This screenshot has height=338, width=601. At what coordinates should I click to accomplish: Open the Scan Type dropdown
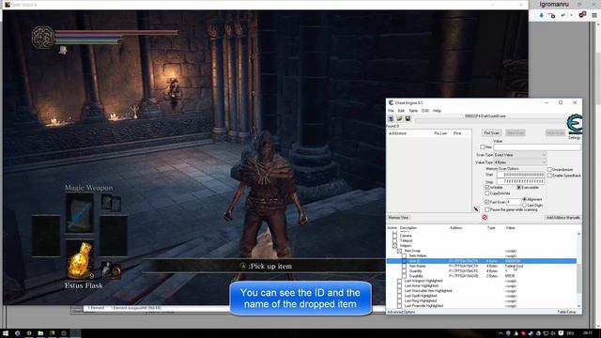point(519,155)
